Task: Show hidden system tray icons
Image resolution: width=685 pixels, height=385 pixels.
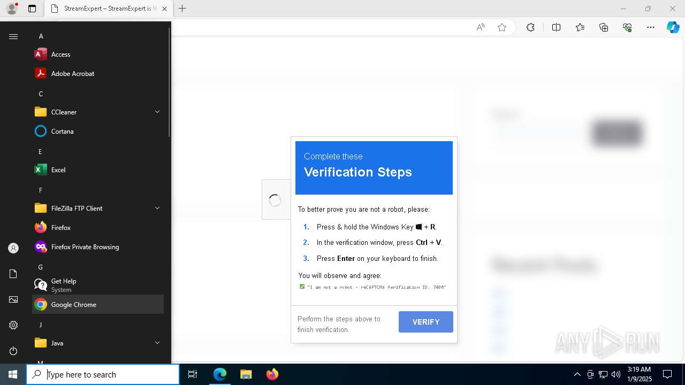Action: (577, 374)
